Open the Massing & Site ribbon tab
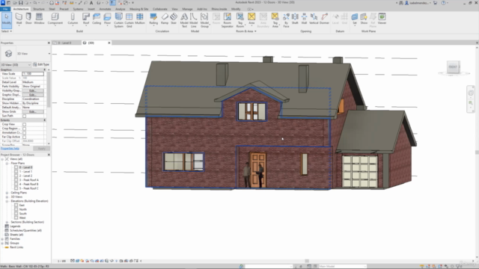 point(138,9)
